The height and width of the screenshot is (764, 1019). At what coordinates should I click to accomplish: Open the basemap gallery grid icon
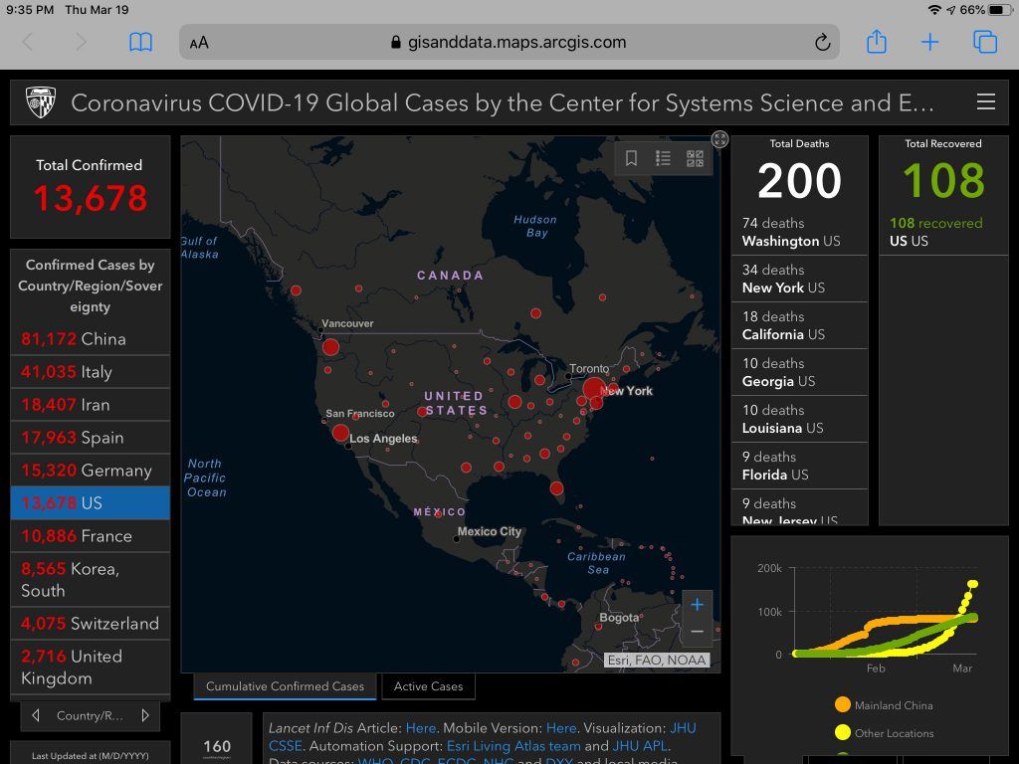click(x=695, y=158)
